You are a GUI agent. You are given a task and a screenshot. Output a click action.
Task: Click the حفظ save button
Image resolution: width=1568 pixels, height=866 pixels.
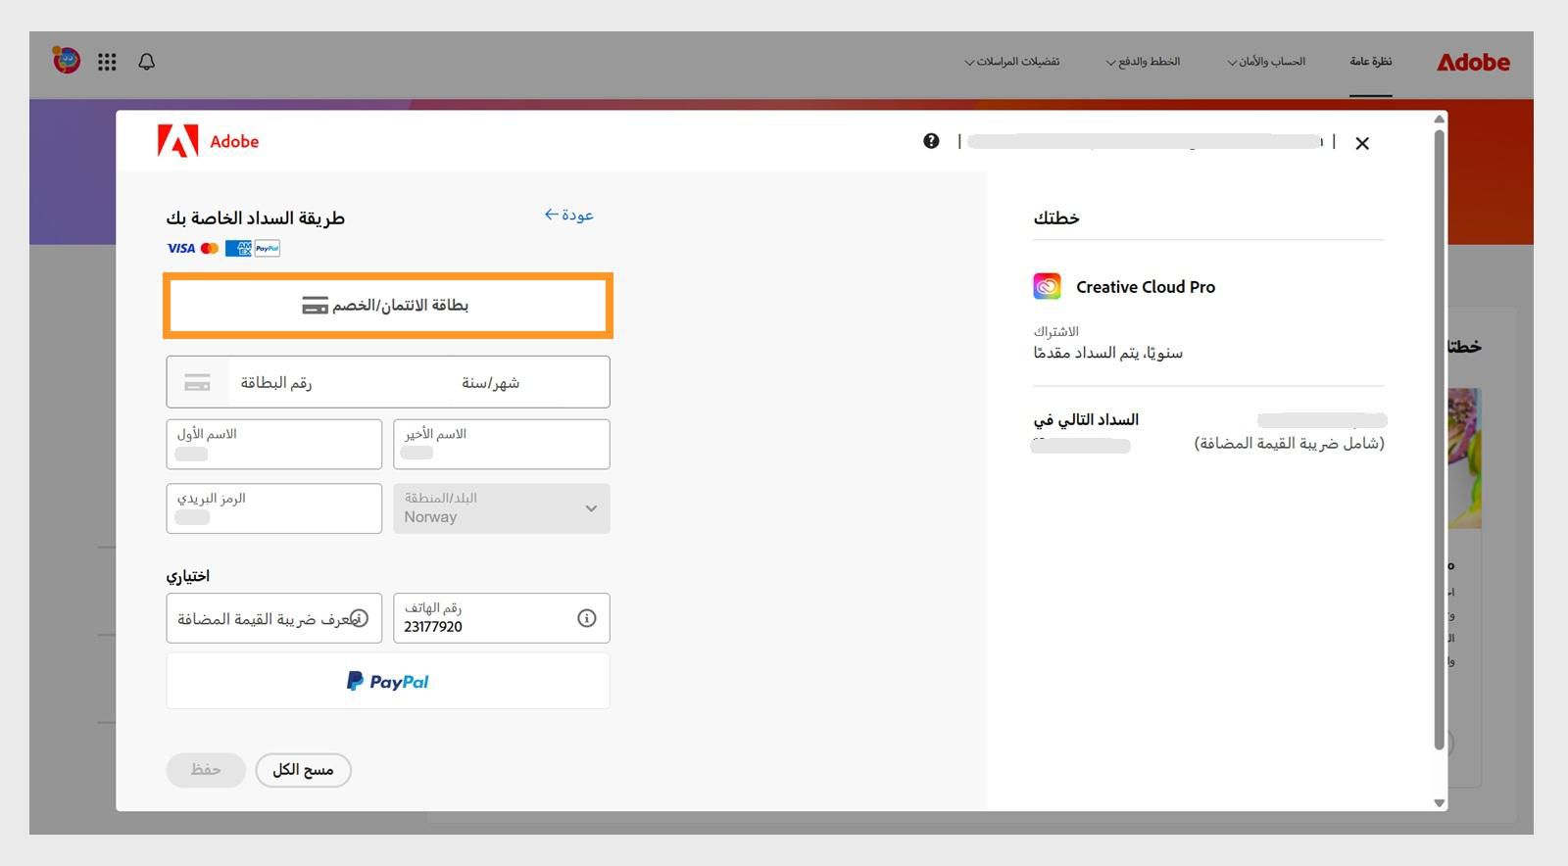[206, 770]
